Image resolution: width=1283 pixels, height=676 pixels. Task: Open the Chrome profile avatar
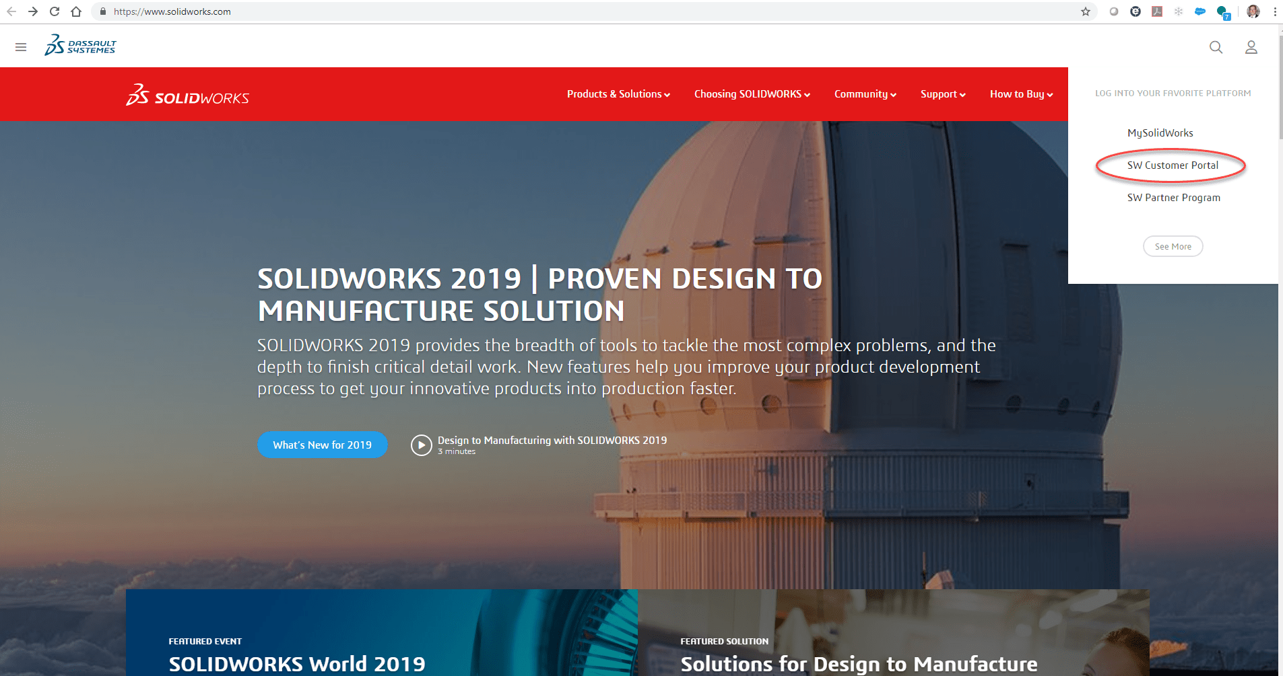tap(1253, 11)
